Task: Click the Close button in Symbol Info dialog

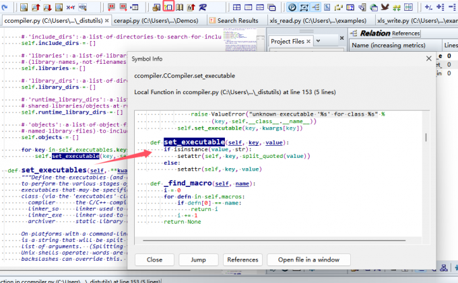Action: pos(154,259)
